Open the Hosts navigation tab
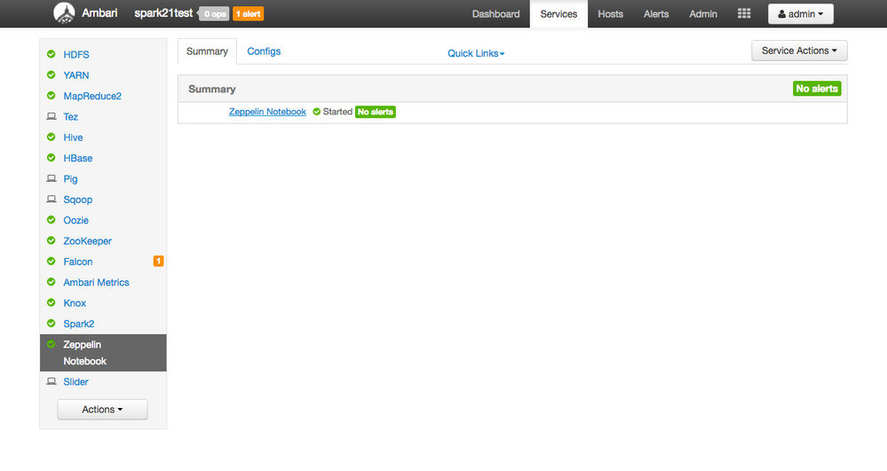The width and height of the screenshot is (887, 471). tap(610, 13)
